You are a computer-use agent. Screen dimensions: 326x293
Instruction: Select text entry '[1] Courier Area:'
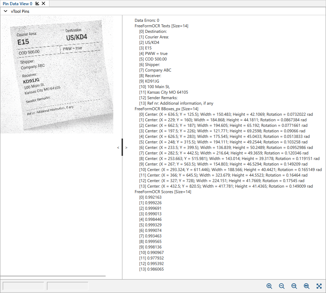pos(154,37)
